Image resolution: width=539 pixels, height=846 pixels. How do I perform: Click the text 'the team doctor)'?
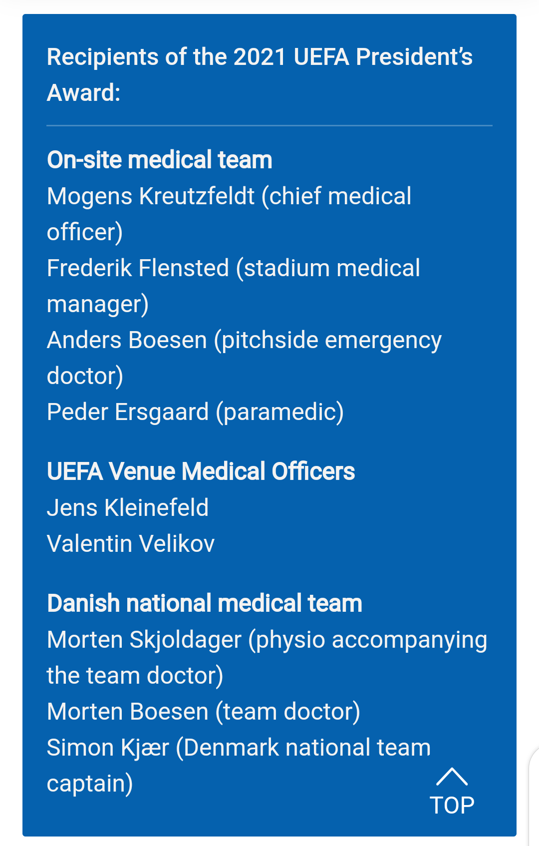pos(135,676)
